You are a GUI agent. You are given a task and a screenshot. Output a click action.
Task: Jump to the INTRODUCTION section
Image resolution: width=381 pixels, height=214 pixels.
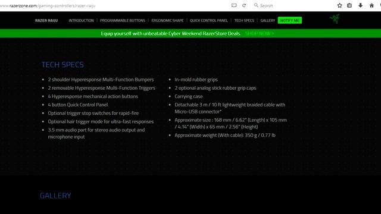[81, 21]
